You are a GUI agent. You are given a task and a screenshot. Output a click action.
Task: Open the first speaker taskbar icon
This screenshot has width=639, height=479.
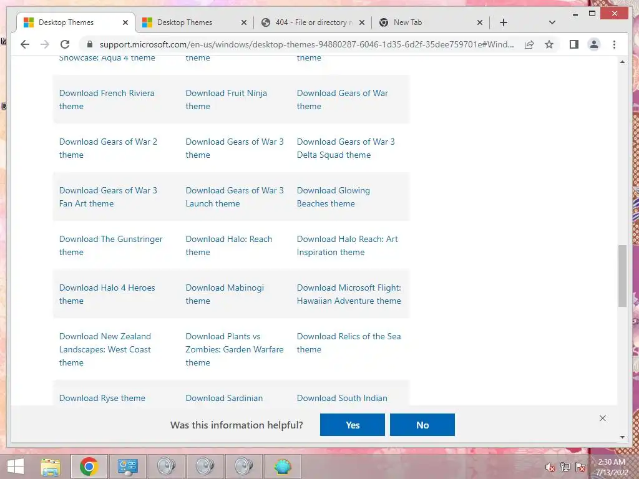(x=166, y=467)
